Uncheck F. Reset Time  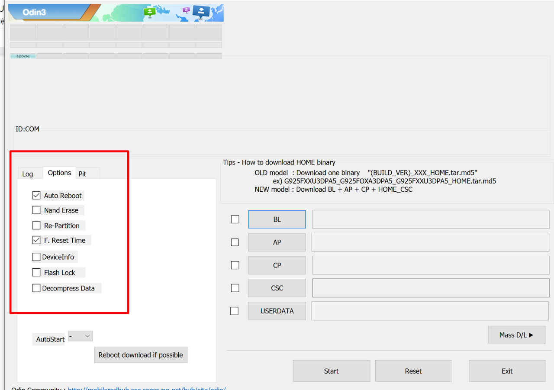click(36, 240)
